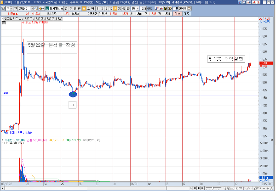Click the scrollbar left arrow
This screenshot has width=276, height=192.
pos(2,188)
